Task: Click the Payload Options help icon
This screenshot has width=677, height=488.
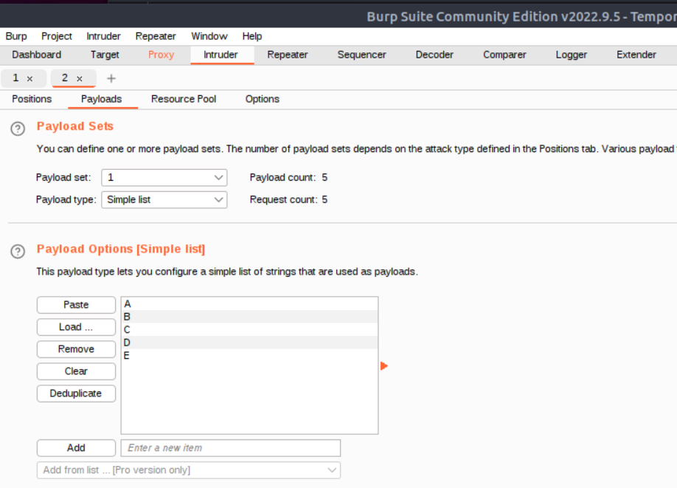Action: point(18,252)
